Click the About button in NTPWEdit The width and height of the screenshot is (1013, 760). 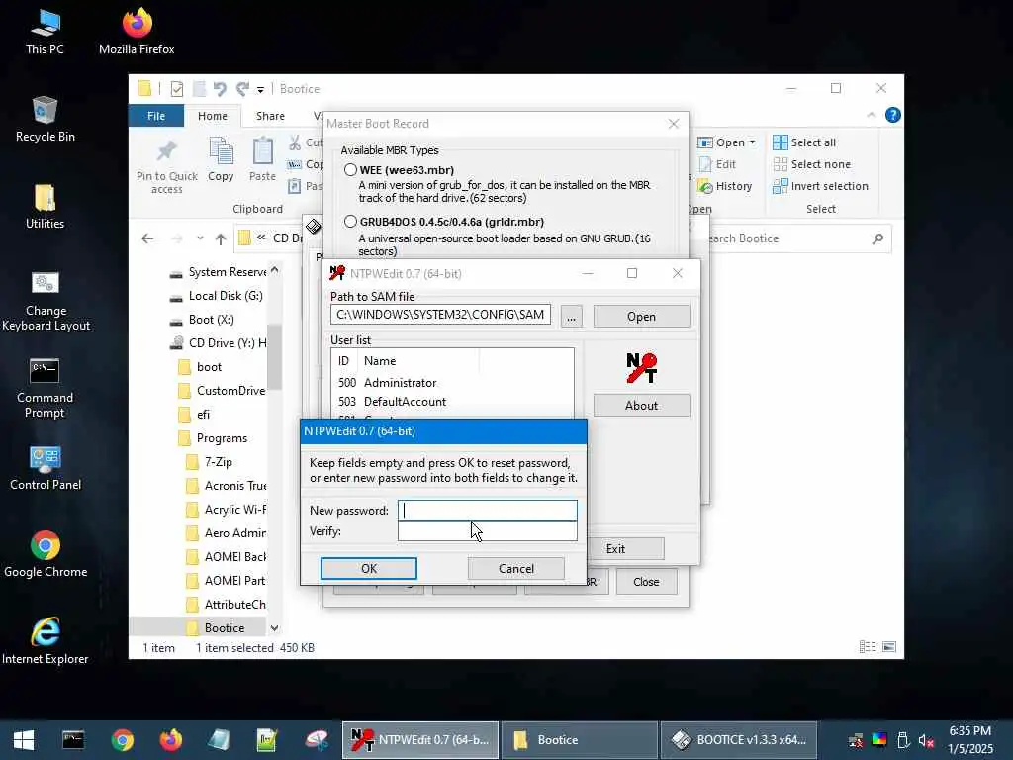click(x=641, y=405)
